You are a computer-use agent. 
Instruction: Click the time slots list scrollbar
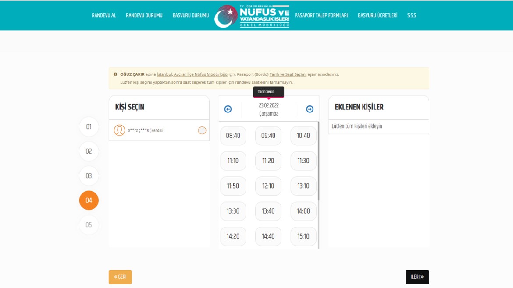click(318, 162)
